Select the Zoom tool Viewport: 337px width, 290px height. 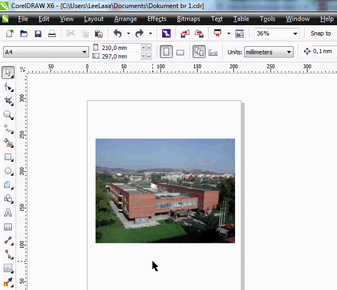pos(8,114)
